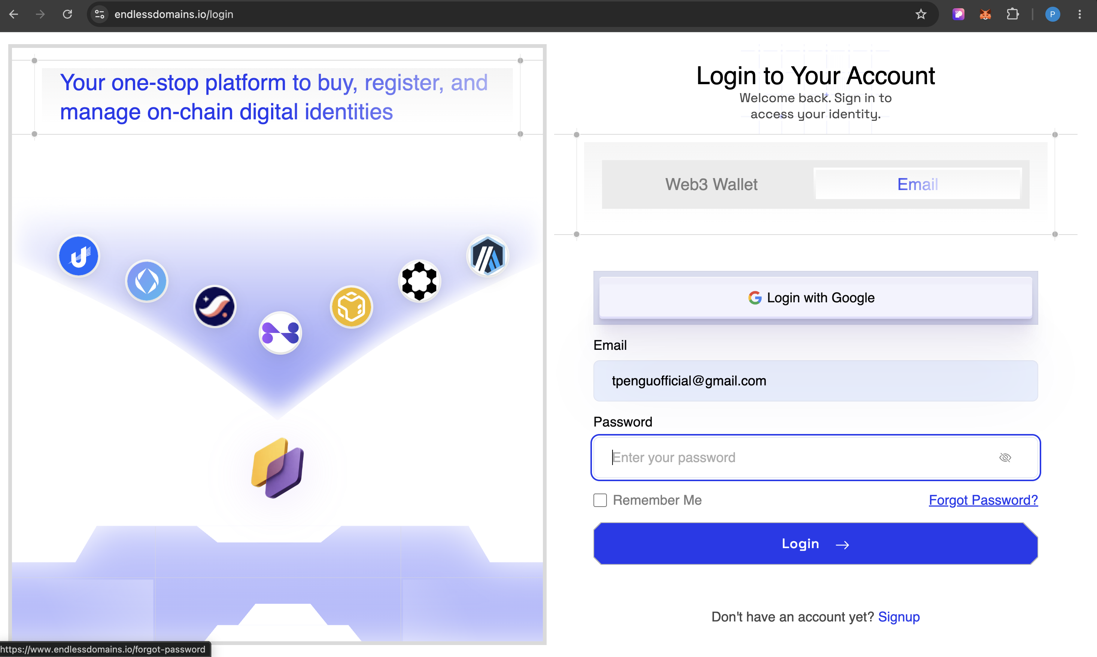Open the MetaMask fox extension
1097x657 pixels.
(985, 14)
